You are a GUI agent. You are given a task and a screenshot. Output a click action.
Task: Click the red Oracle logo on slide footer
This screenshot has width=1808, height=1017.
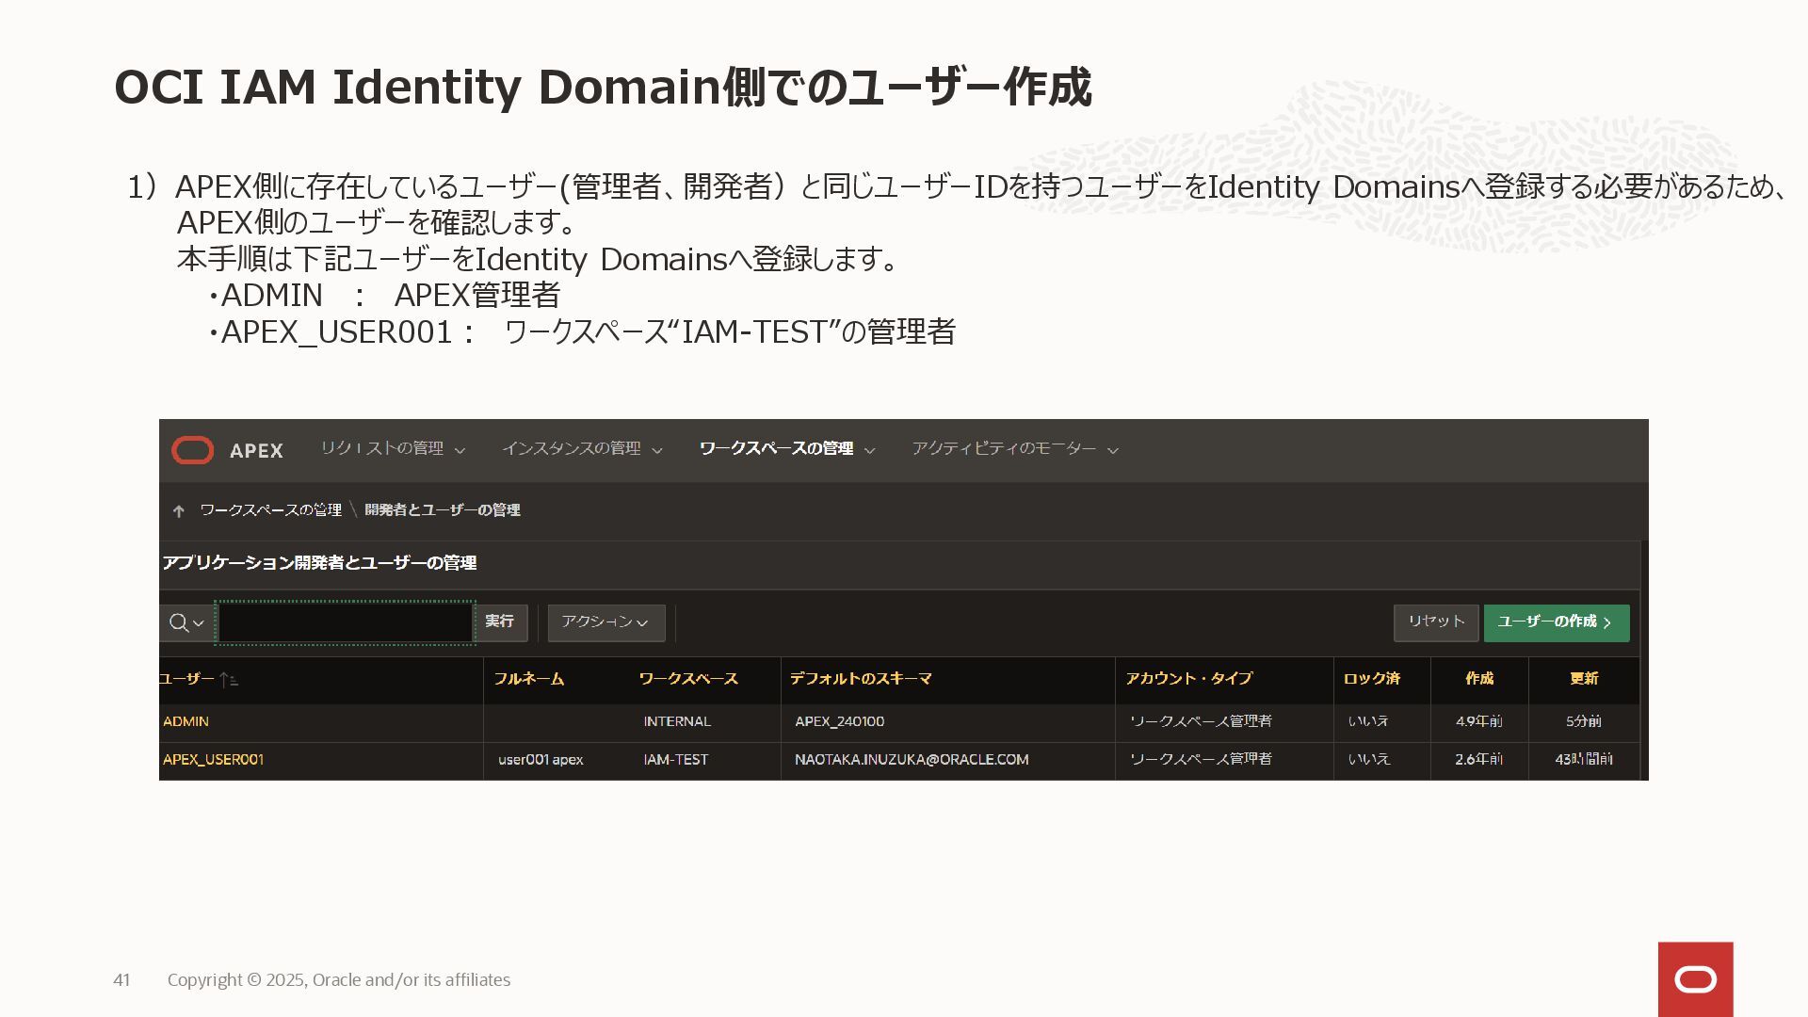(x=1695, y=979)
